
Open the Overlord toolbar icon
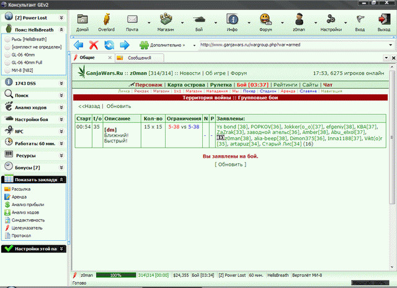pyautogui.click(x=107, y=19)
